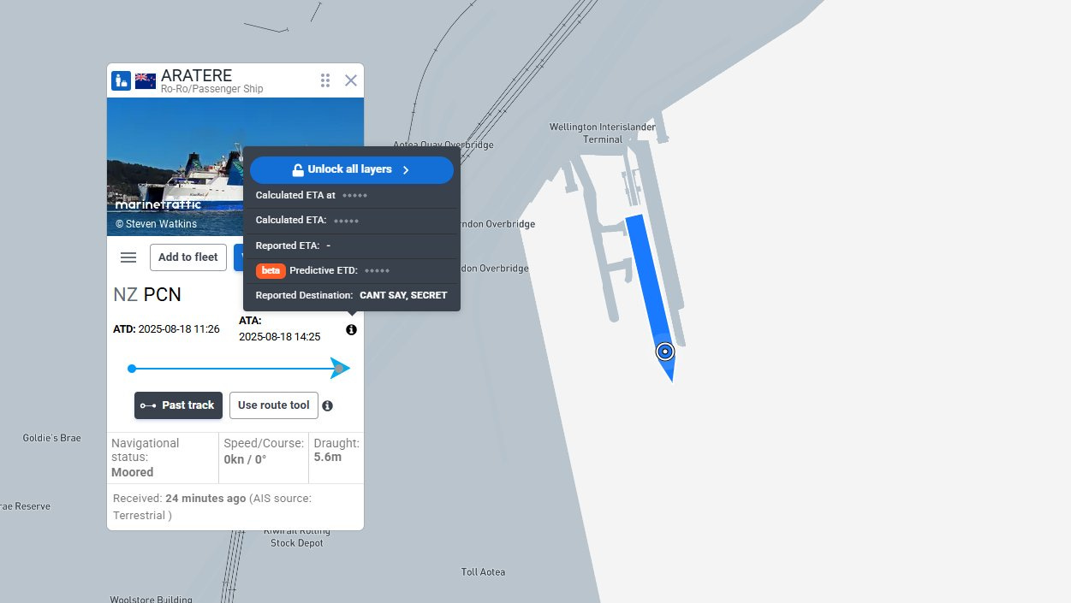Image resolution: width=1071 pixels, height=603 pixels.
Task: Click Wellington Interislander Terminal map label
Action: [x=603, y=133]
